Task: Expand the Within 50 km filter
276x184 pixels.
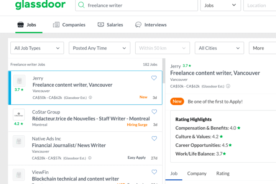Action: 163,48
